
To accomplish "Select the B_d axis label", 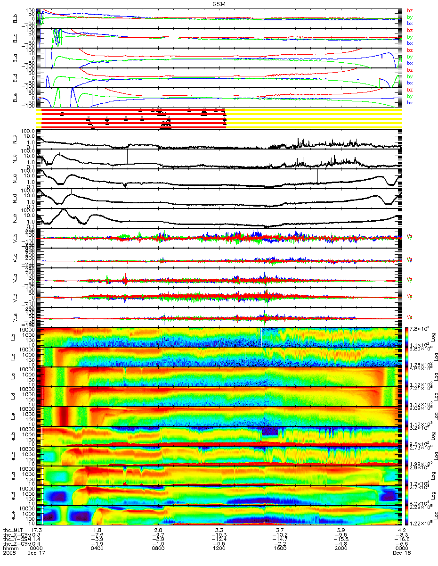I will pyautogui.click(x=14, y=78).
